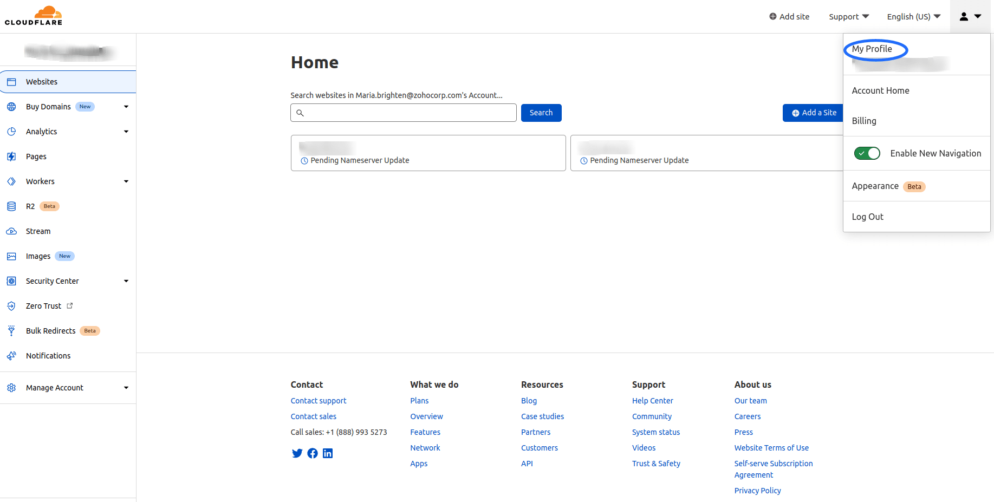Open the first Pending Nameserver Update site card

click(428, 153)
